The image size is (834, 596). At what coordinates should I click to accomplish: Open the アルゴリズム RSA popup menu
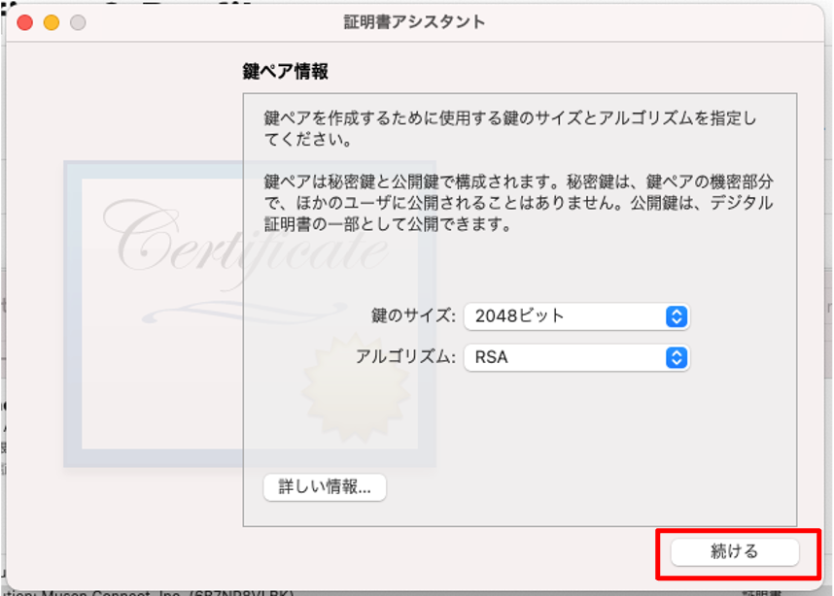click(x=576, y=357)
